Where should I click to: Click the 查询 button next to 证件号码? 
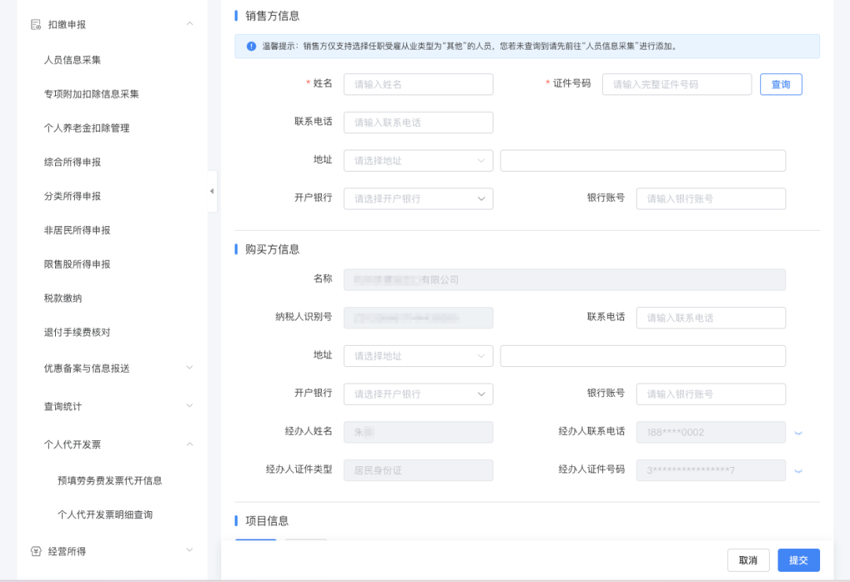click(781, 84)
